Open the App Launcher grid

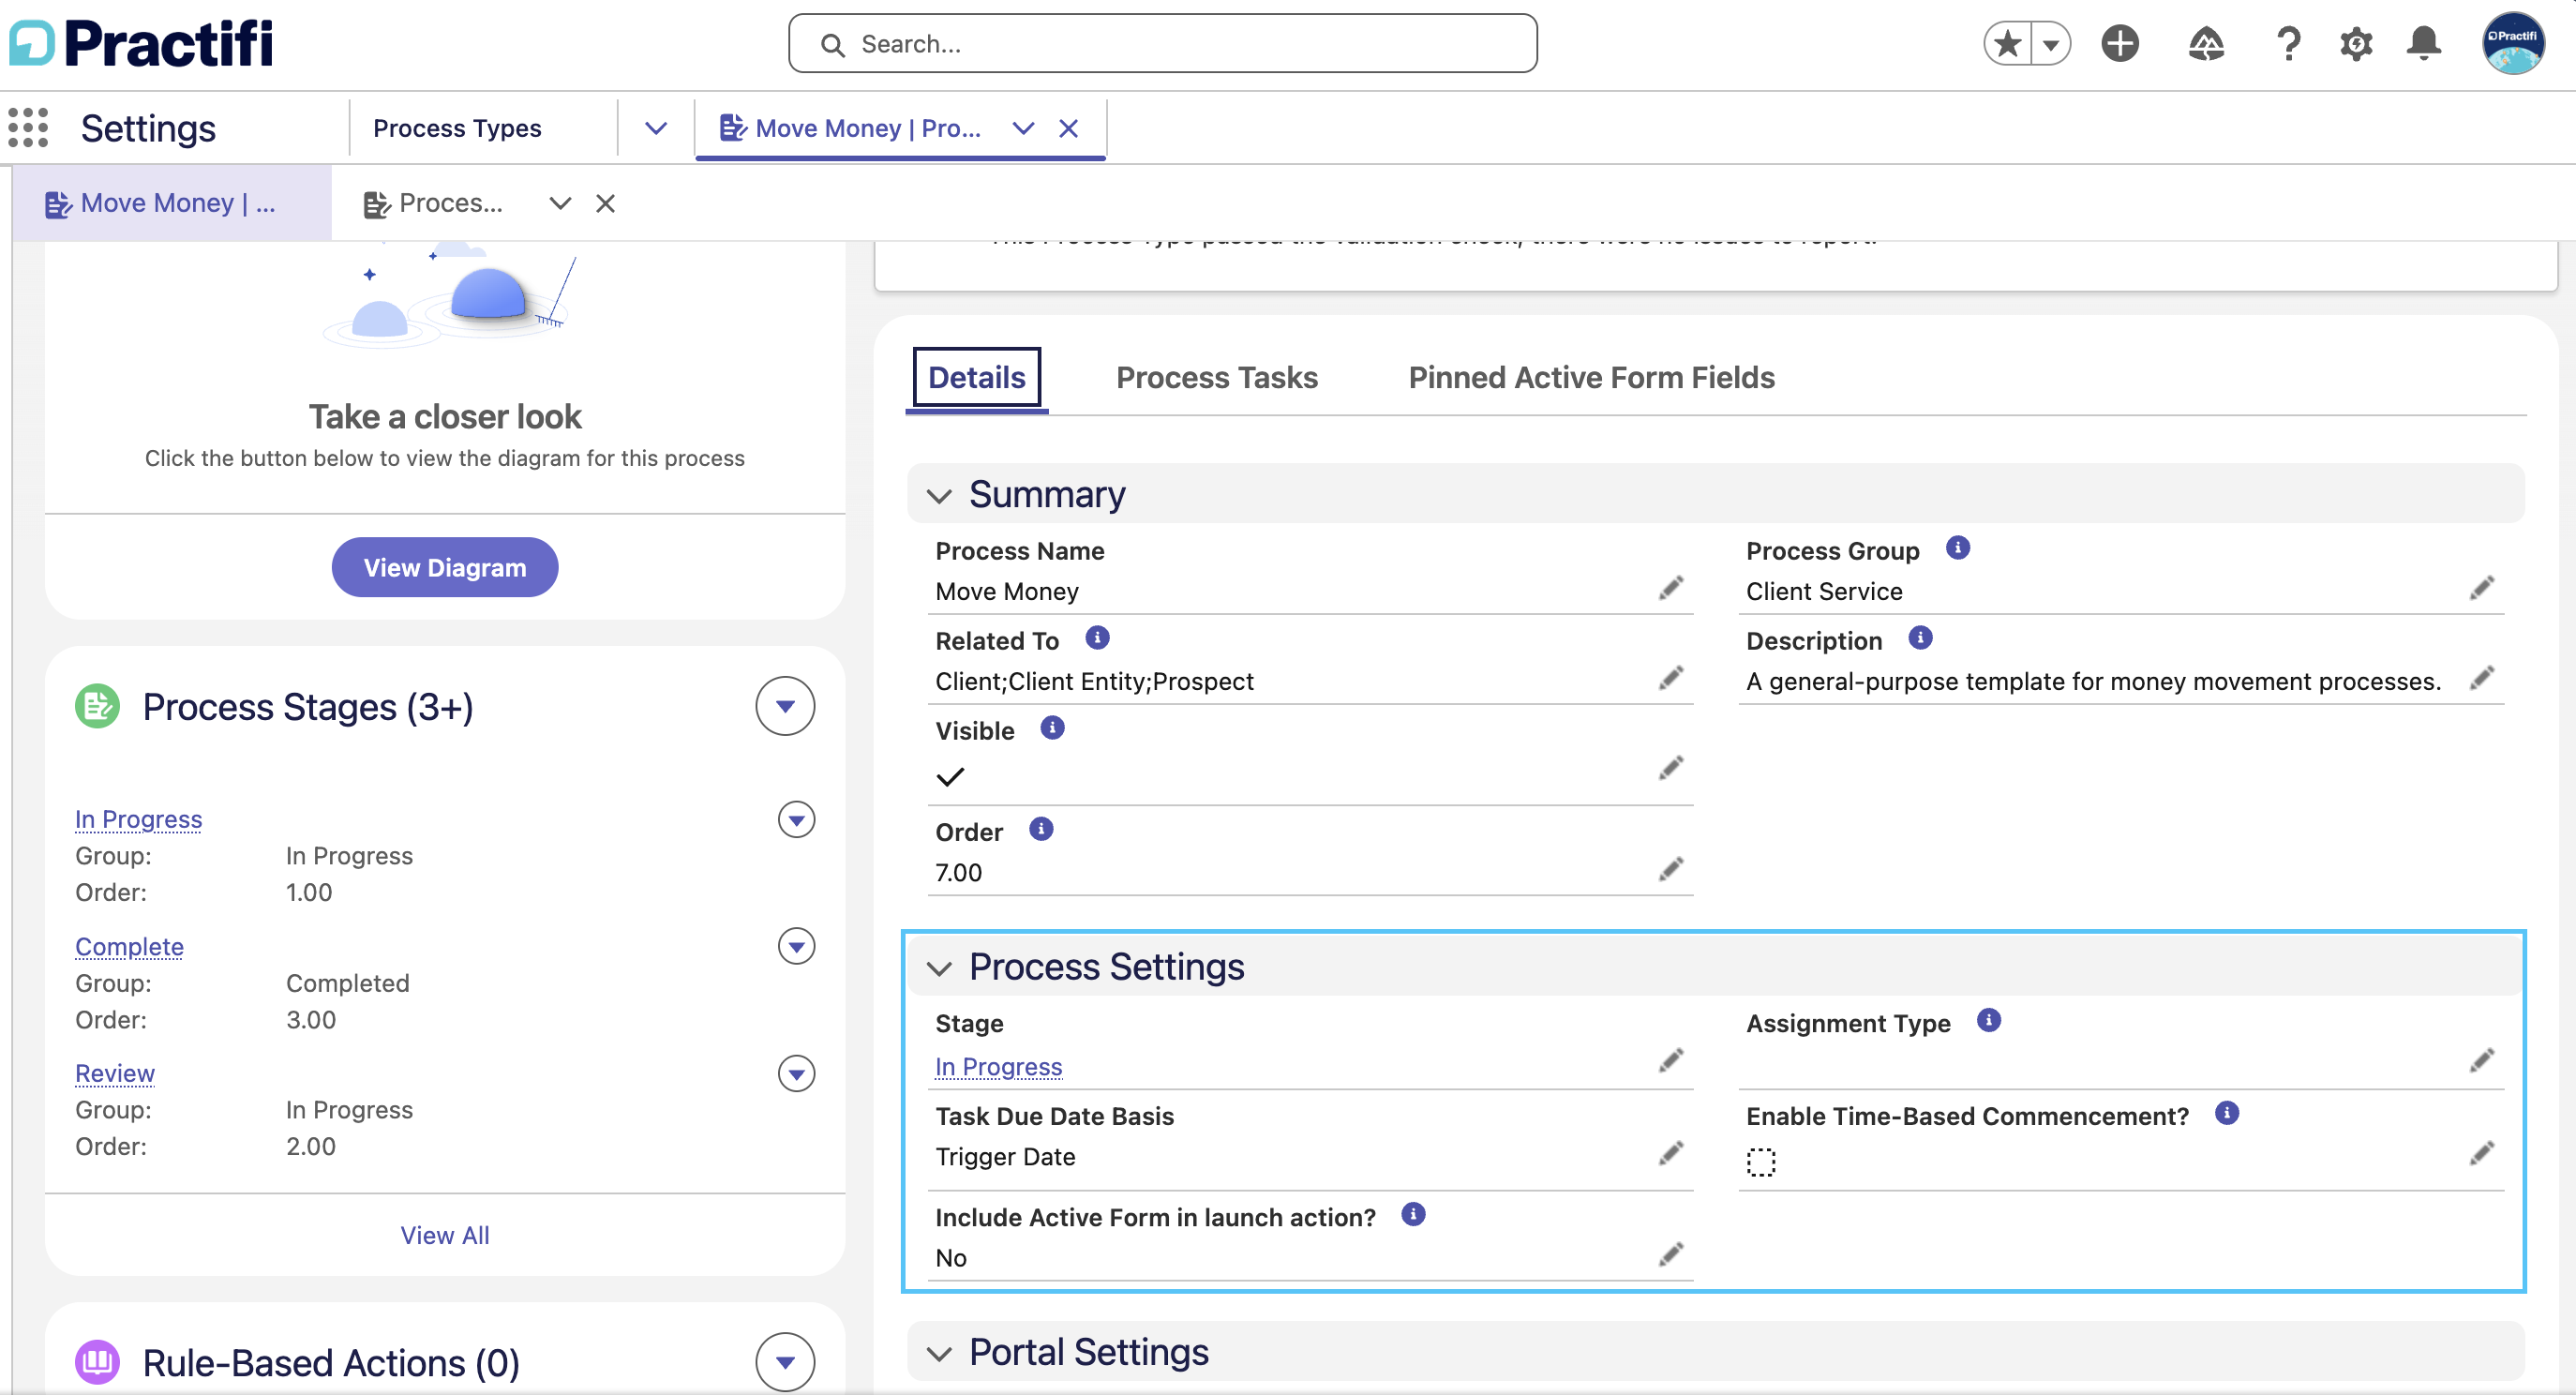click(x=28, y=128)
